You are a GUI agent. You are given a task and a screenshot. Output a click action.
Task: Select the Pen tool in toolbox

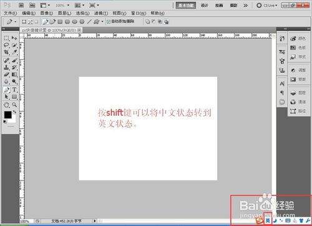(x=6, y=90)
